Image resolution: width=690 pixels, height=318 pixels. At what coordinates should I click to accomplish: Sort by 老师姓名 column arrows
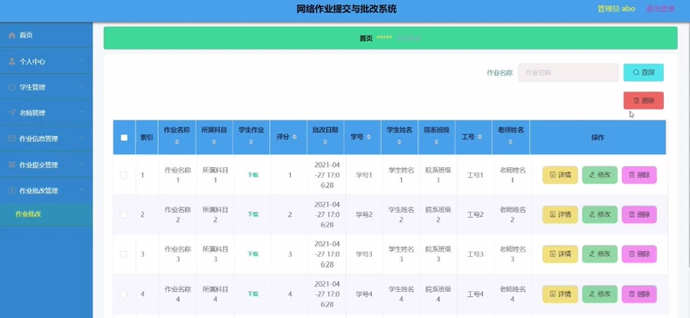pyautogui.click(x=510, y=142)
